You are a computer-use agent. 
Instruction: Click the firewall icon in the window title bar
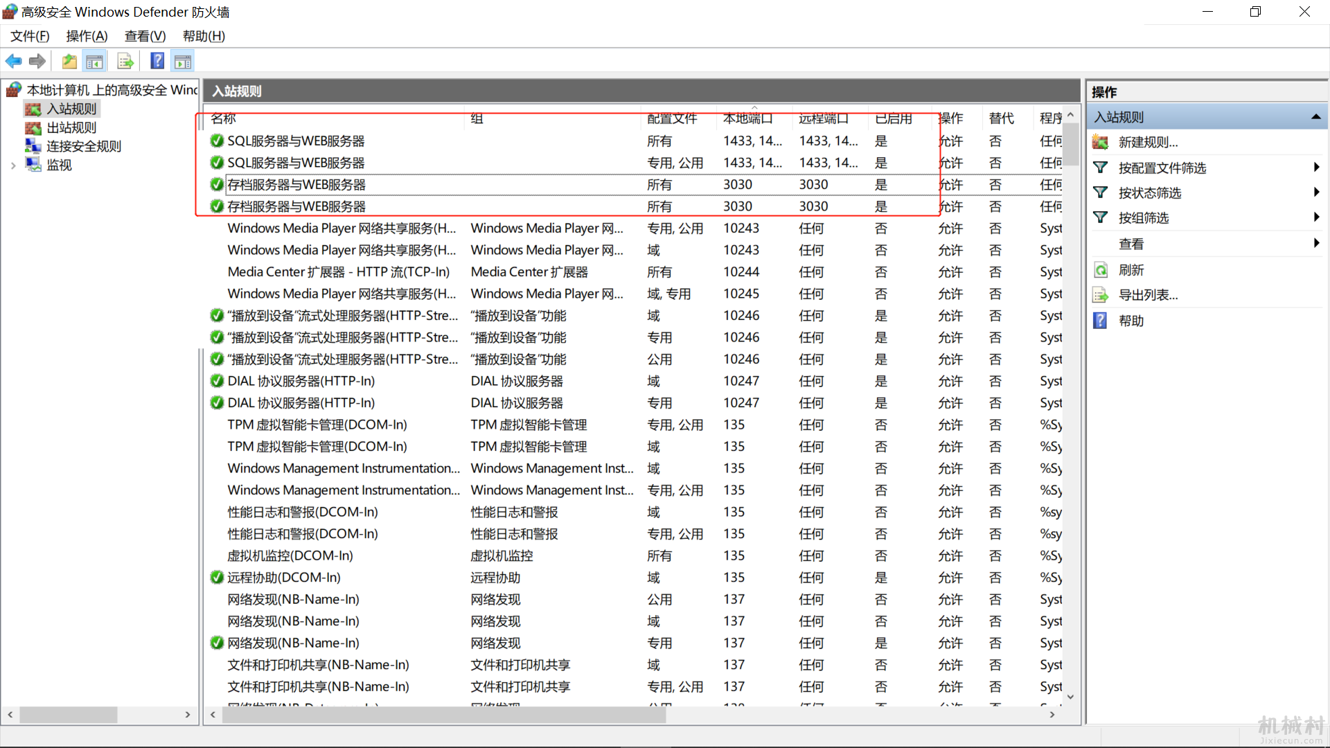(10, 12)
